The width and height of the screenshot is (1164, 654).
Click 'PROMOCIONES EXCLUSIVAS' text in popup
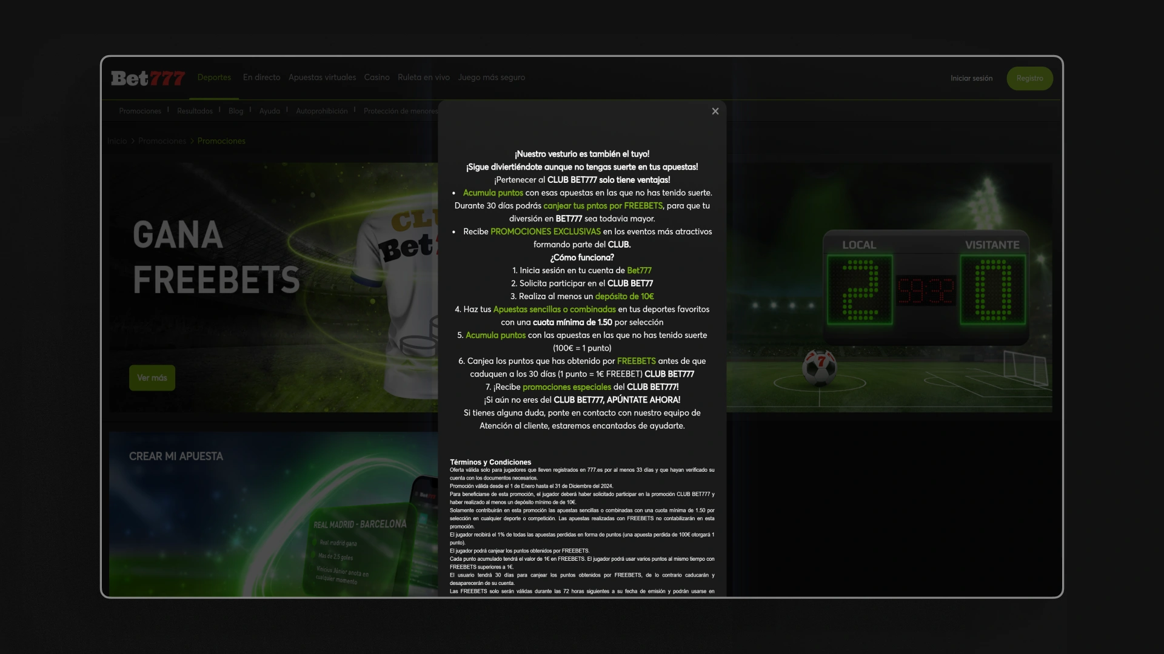(546, 232)
